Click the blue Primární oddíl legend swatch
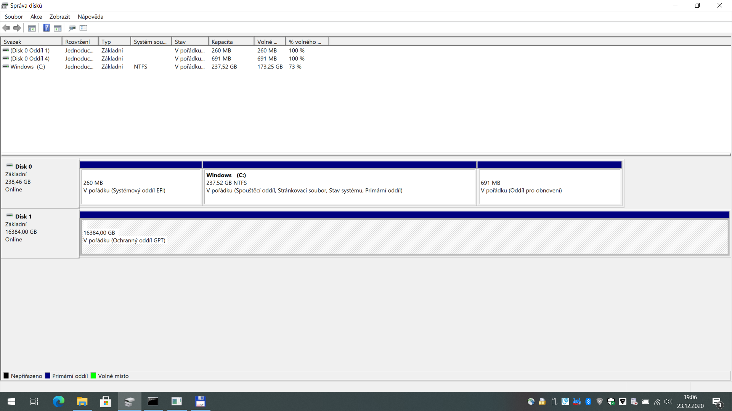Image resolution: width=732 pixels, height=411 pixels. click(48, 376)
